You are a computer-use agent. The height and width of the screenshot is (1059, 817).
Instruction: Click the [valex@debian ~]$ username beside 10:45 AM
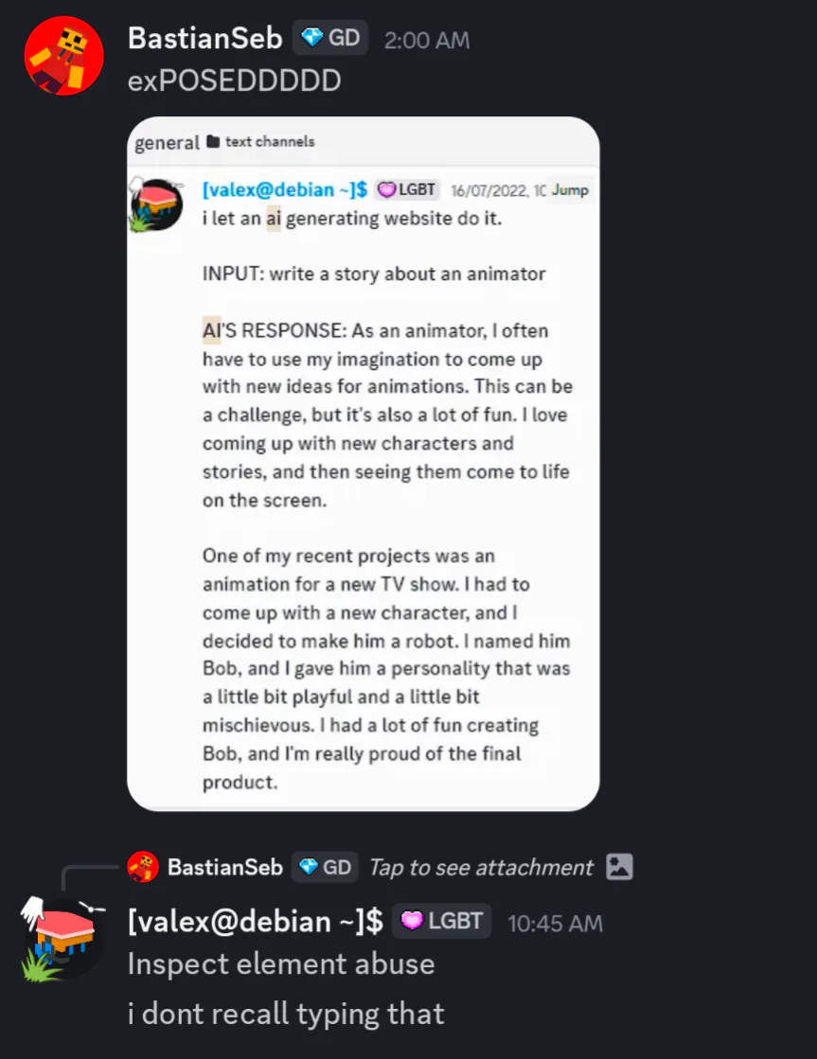[x=256, y=921]
